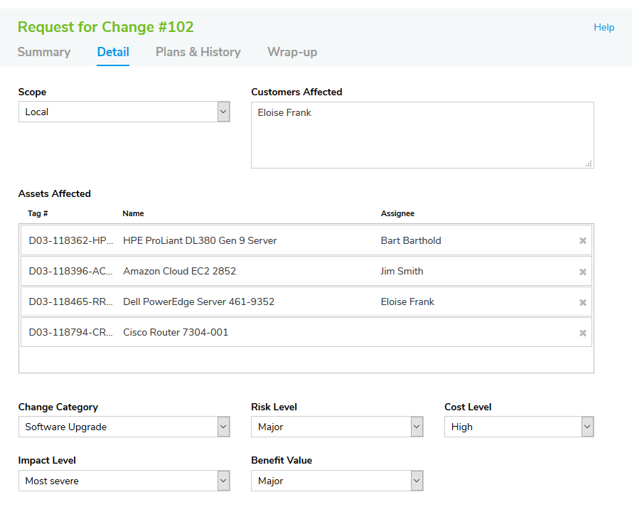Select the Detail tab

[x=113, y=52]
